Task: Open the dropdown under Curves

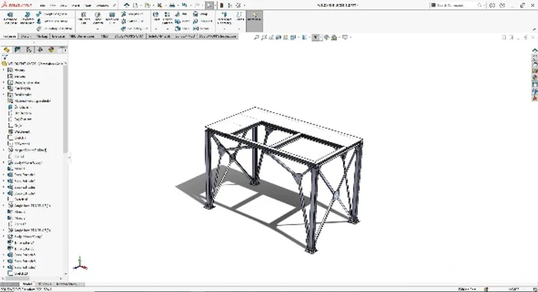Action: (240, 29)
